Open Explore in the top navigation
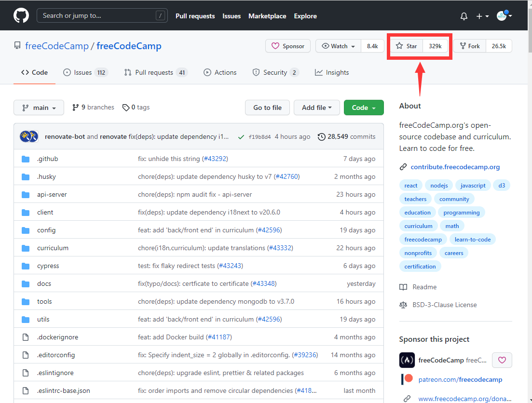This screenshot has width=532, height=403. click(305, 16)
